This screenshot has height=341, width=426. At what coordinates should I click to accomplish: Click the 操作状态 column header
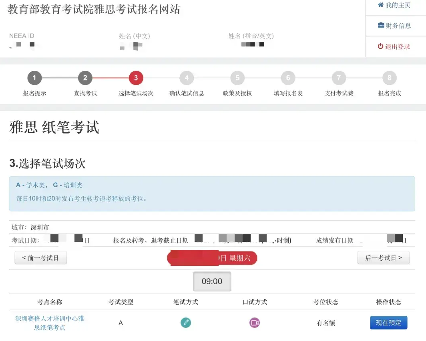tap(388, 302)
